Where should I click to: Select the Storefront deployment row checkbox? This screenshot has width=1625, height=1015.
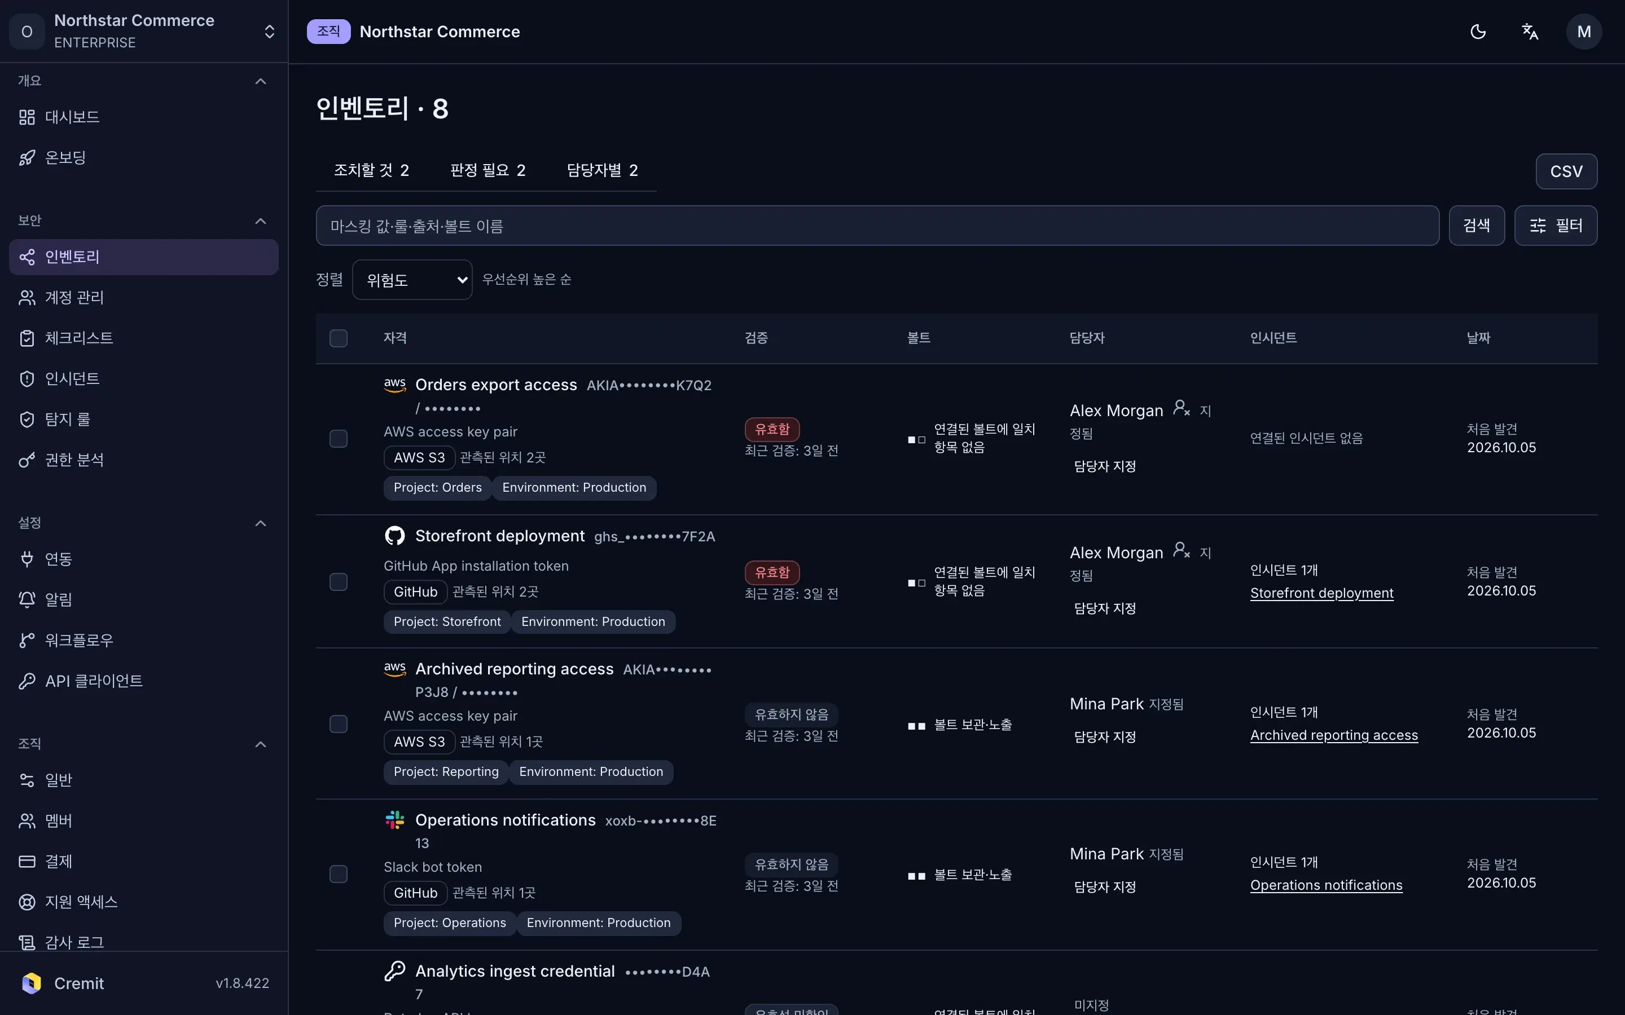pyautogui.click(x=339, y=581)
